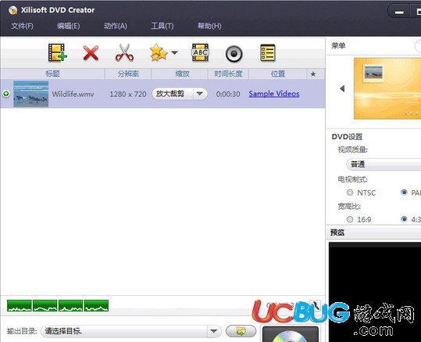Open the 工具(T) menu

click(162, 26)
